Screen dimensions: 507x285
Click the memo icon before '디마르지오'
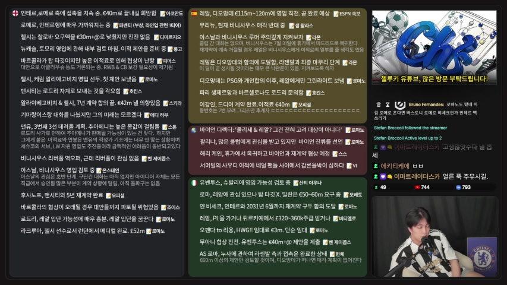click(x=156, y=37)
